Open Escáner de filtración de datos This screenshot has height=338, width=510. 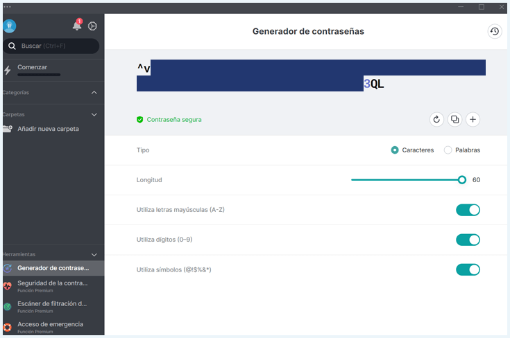pyautogui.click(x=53, y=307)
